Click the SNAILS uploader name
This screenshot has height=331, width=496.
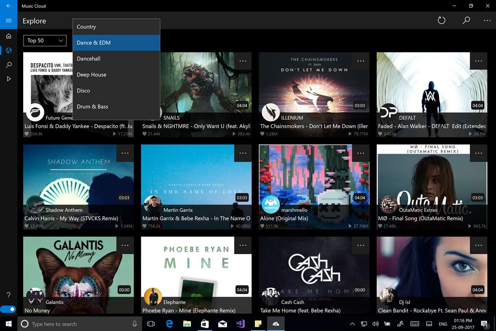[171, 118]
